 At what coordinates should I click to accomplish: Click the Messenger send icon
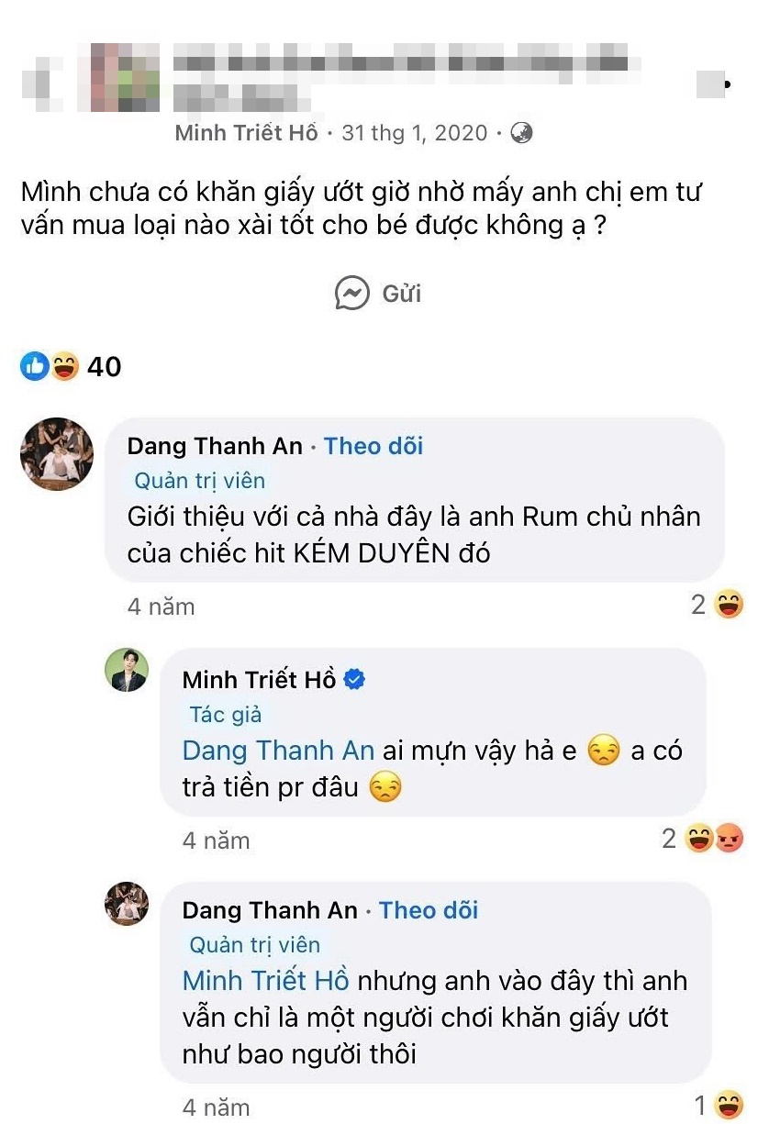tap(352, 294)
